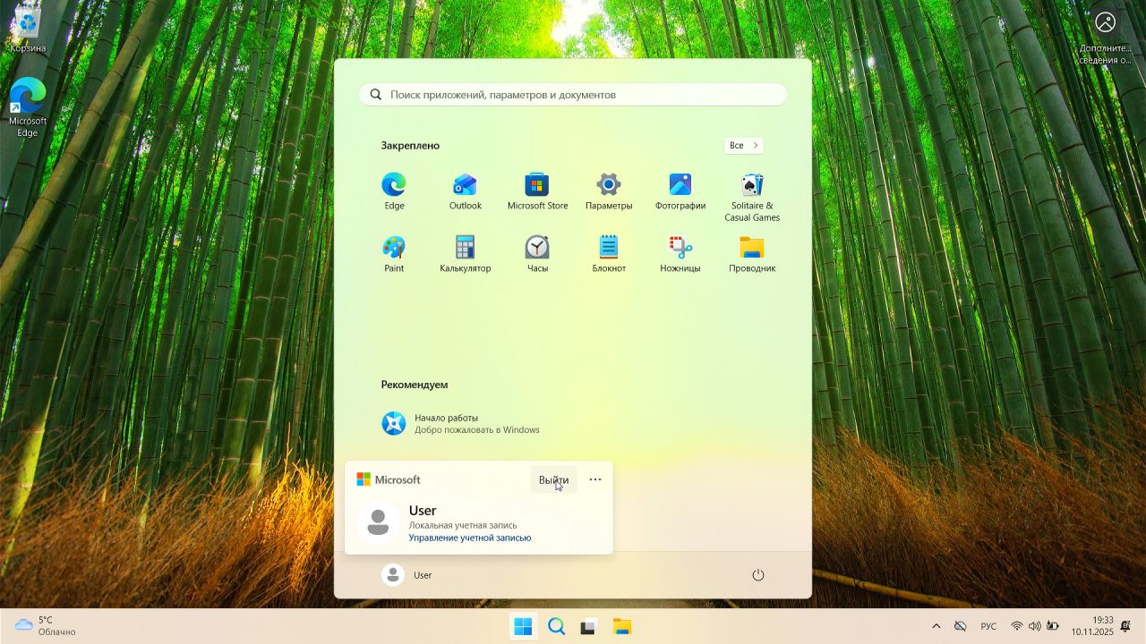
Task: Launch Solitaire & Casual Games
Action: click(752, 197)
